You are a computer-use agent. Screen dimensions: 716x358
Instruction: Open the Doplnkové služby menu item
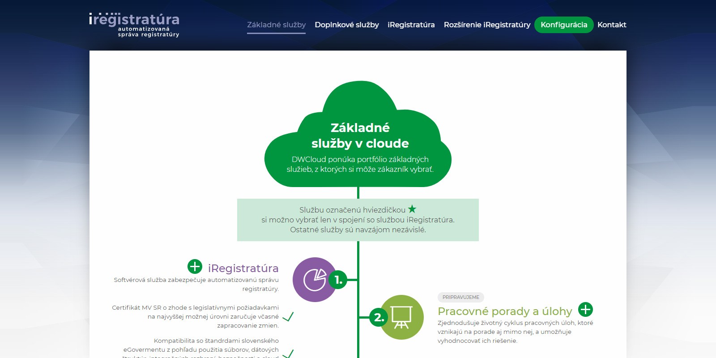347,25
